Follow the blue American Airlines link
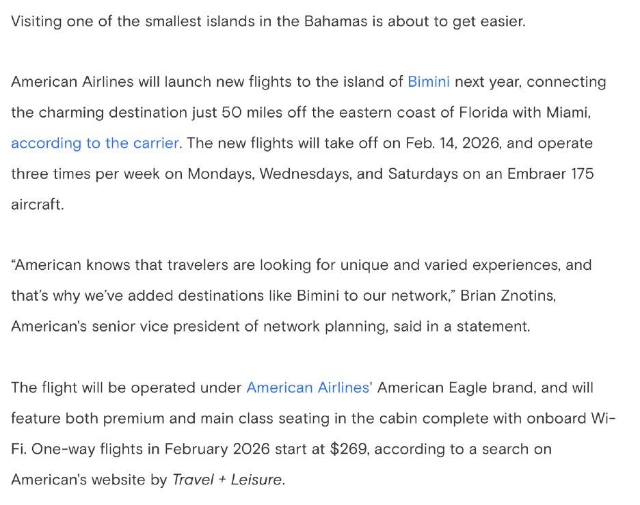Image resolution: width=640 pixels, height=505 pixels. tap(307, 387)
